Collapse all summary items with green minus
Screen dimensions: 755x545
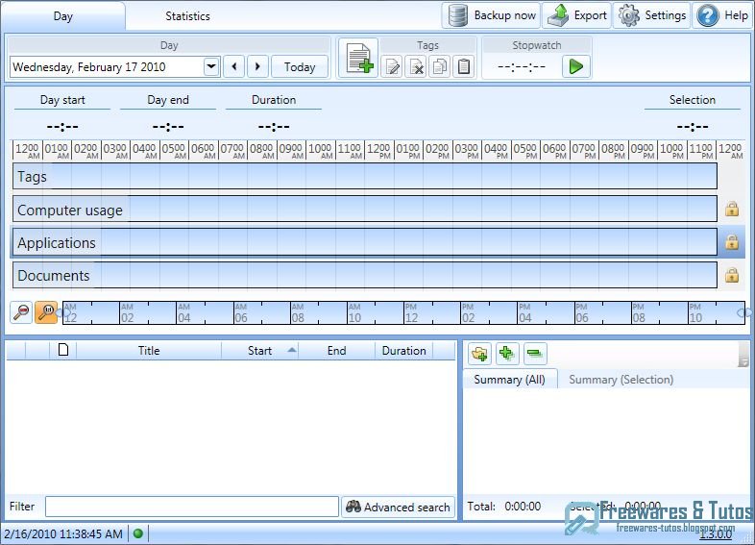click(535, 354)
